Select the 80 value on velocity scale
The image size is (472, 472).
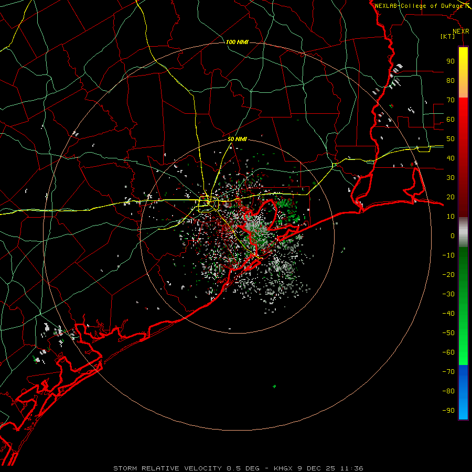point(450,81)
